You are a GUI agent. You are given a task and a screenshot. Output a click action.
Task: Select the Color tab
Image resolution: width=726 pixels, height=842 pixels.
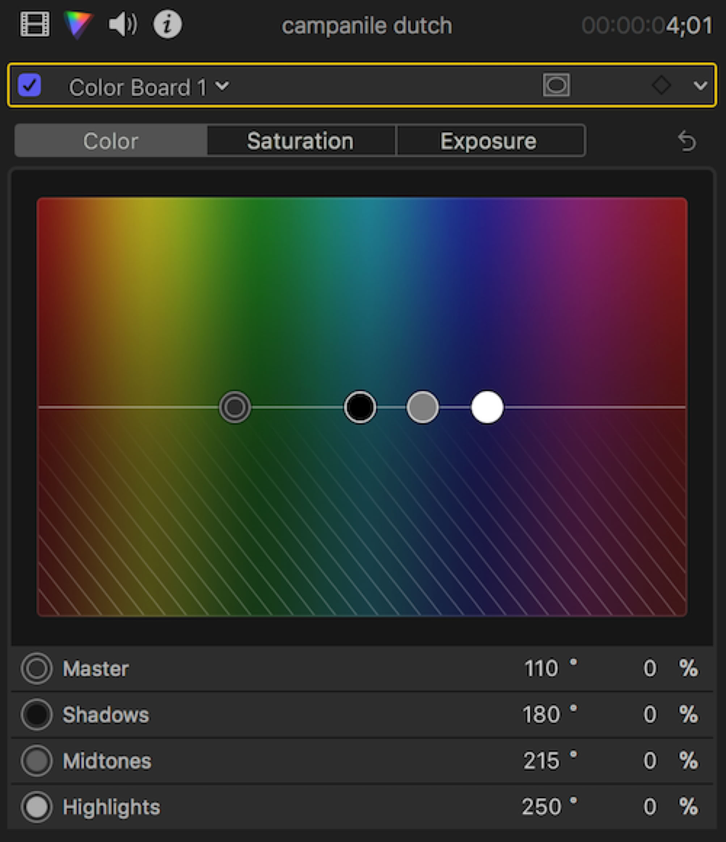pos(111,141)
